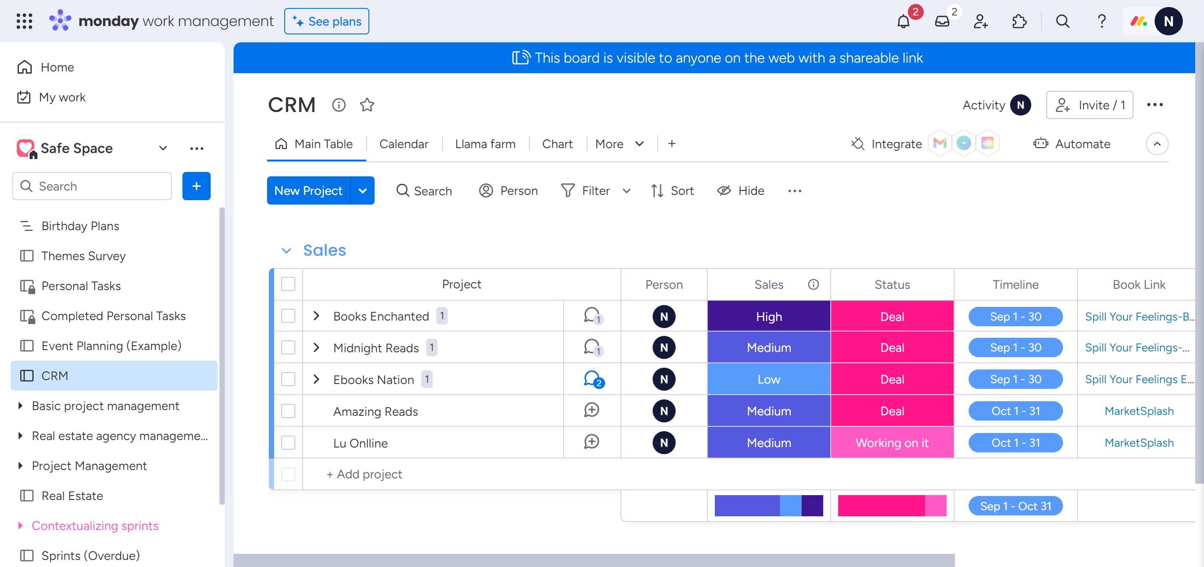Open the New Project dropdown arrow

tap(362, 191)
